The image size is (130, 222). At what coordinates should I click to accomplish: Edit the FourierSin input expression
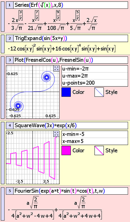(71, 191)
